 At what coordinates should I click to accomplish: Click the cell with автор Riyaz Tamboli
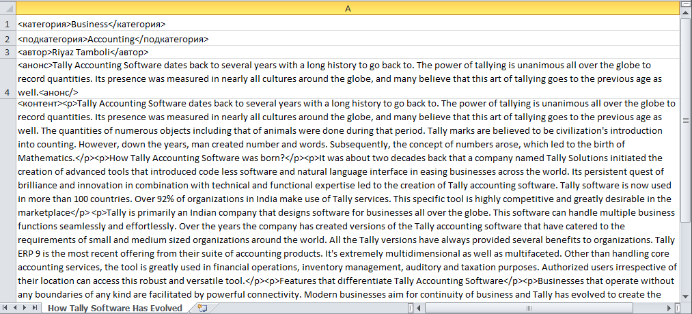[348, 52]
